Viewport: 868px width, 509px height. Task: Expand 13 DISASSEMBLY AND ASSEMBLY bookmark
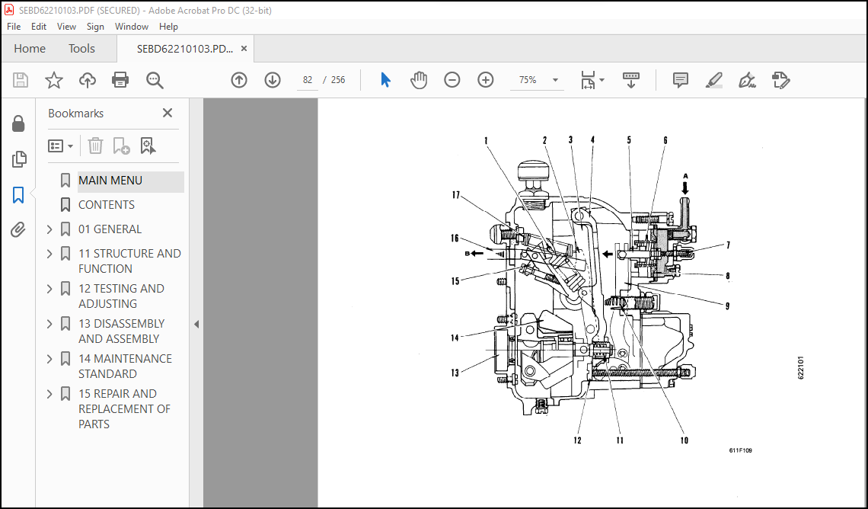[49, 324]
